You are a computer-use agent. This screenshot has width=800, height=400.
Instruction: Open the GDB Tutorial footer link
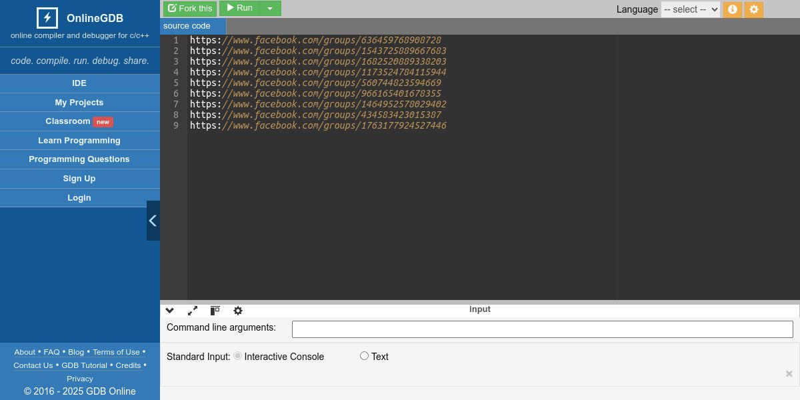[x=84, y=365]
